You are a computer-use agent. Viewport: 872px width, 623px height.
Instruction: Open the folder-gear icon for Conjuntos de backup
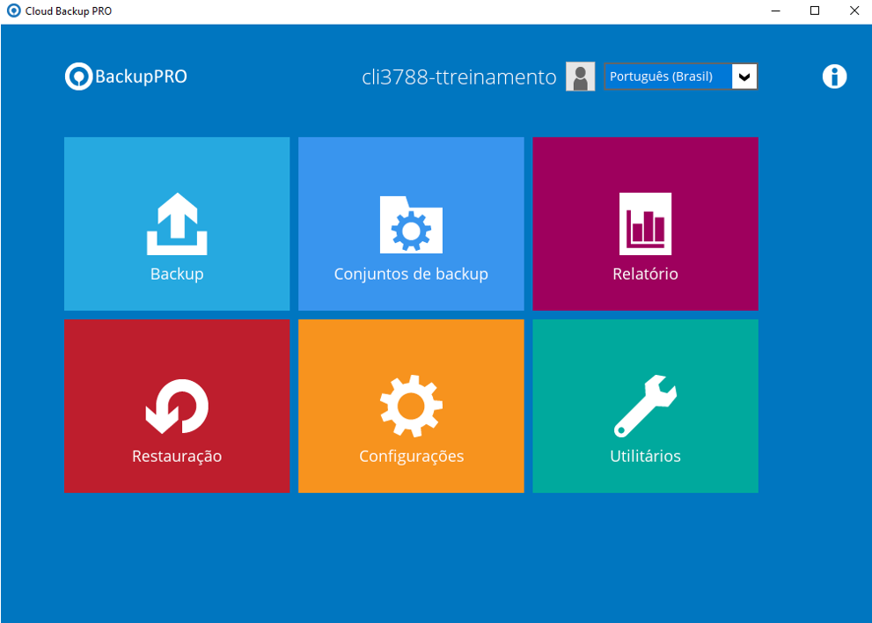point(411,225)
